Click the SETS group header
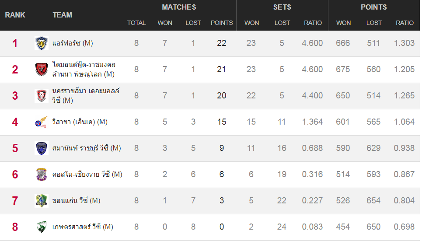Viewport: 422px width, 241px height. coord(282,7)
